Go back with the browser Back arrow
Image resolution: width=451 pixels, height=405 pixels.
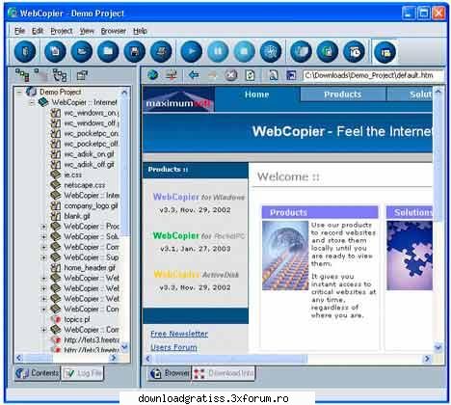pyautogui.click(x=194, y=75)
